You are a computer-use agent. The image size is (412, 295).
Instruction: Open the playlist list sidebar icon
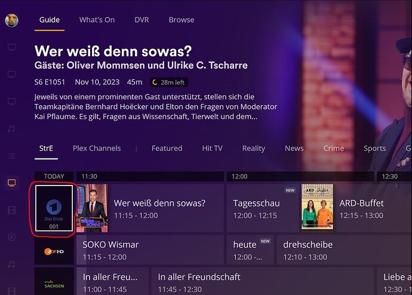tap(11, 156)
